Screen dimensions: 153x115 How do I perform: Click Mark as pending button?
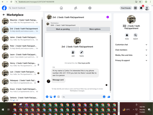[63, 29]
